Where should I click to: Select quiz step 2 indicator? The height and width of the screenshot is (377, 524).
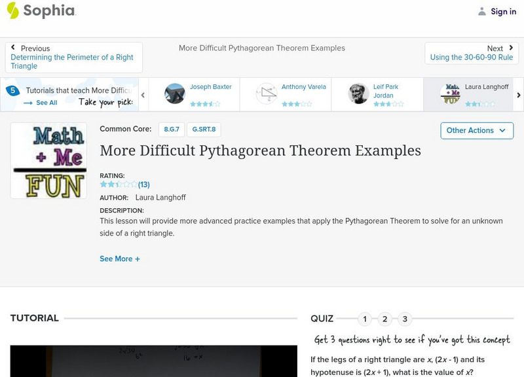click(385, 319)
